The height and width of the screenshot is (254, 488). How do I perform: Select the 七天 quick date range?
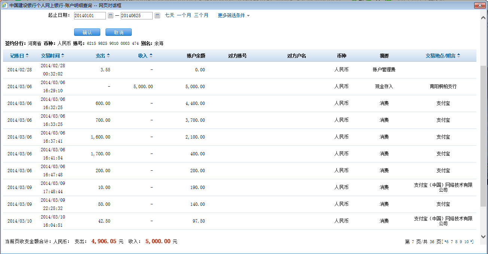point(170,15)
